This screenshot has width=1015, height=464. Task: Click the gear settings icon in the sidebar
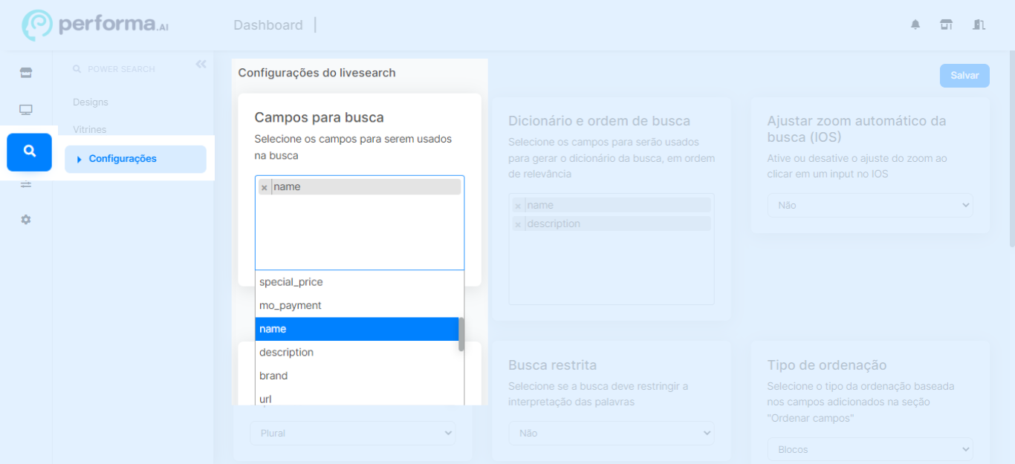[x=25, y=219]
